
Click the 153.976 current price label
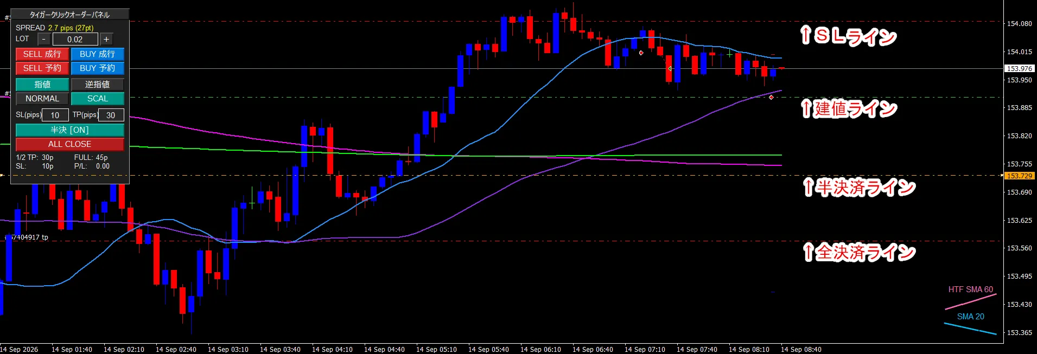pos(1020,68)
